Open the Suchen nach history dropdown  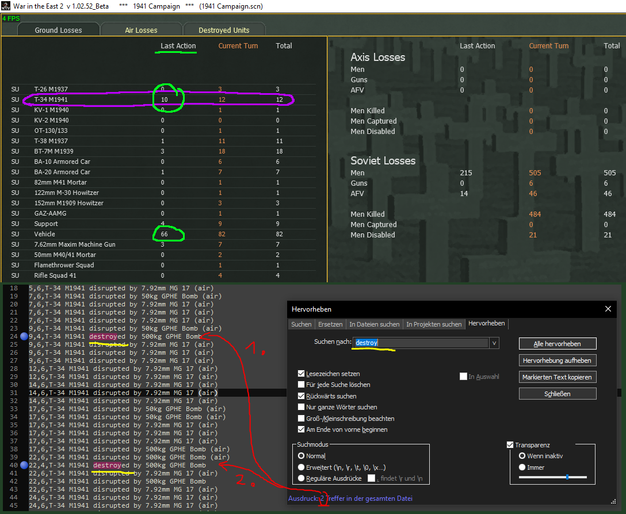point(494,343)
